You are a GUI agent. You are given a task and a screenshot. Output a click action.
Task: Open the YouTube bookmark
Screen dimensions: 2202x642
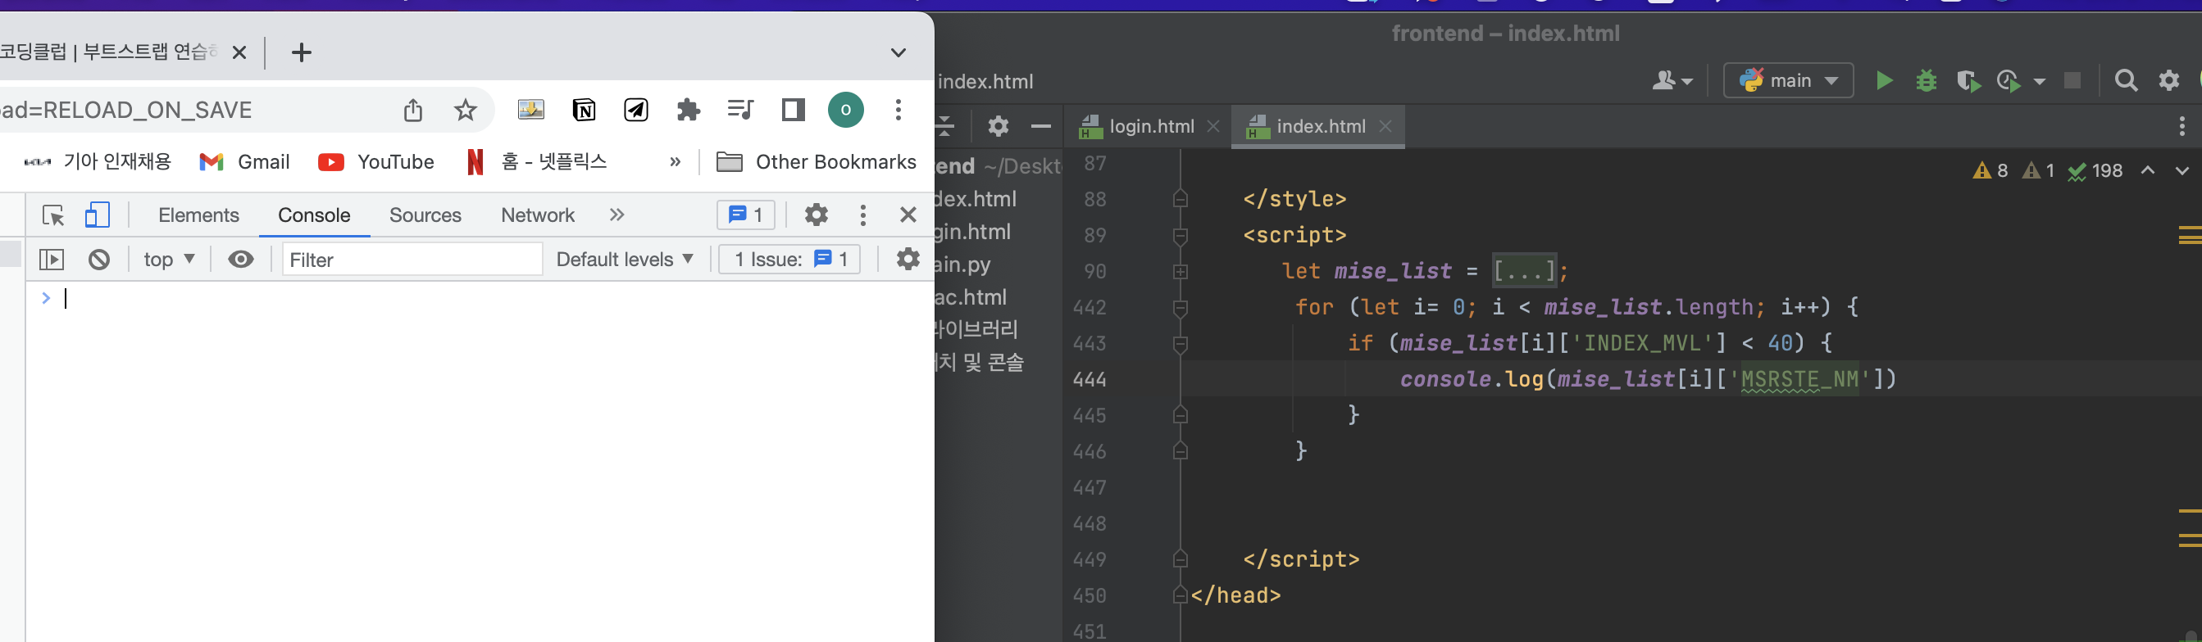pos(376,162)
